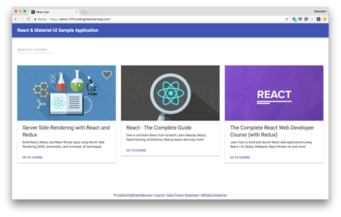
Task: Click into the Search for Courses field
Action: 36,49
